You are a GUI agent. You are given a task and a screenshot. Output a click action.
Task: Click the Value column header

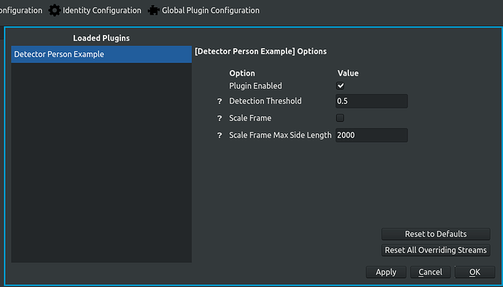click(348, 73)
